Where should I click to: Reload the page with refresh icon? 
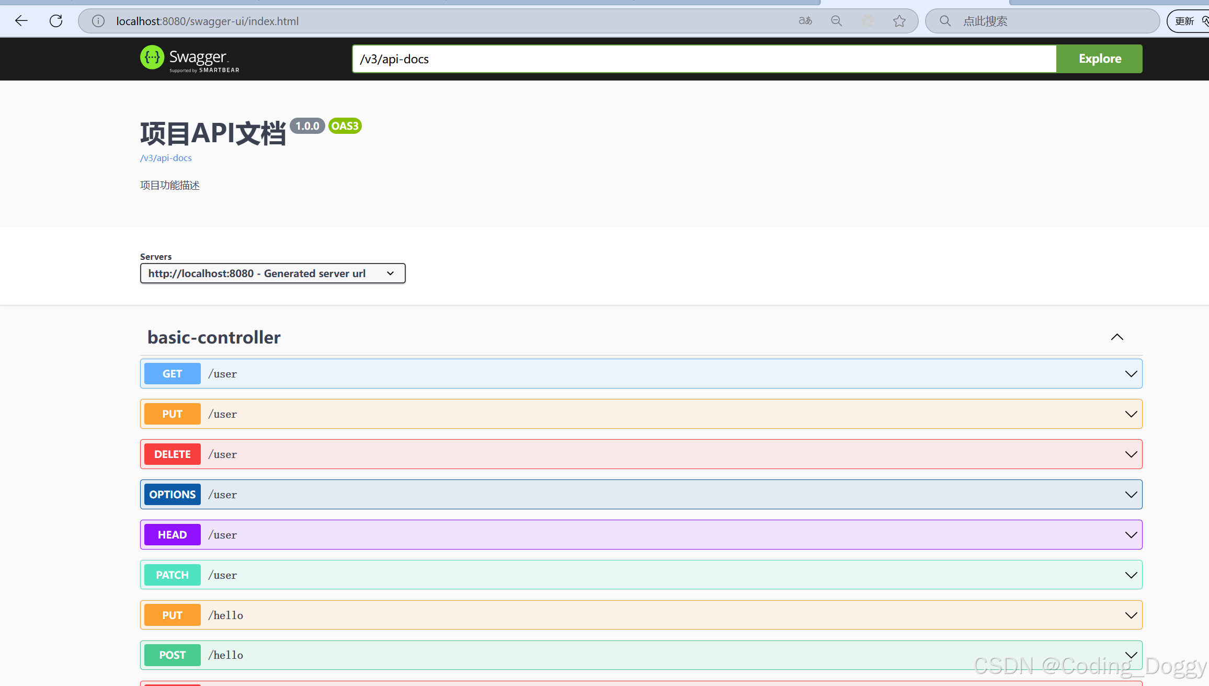56,21
